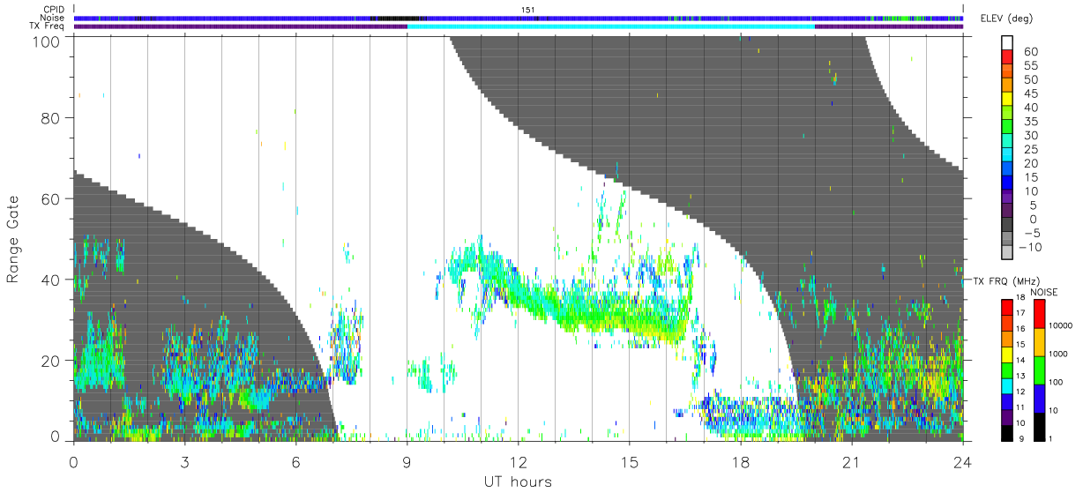Click the 60 label on elevation colorbar
Screen dimensions: 1083x500
point(1030,52)
